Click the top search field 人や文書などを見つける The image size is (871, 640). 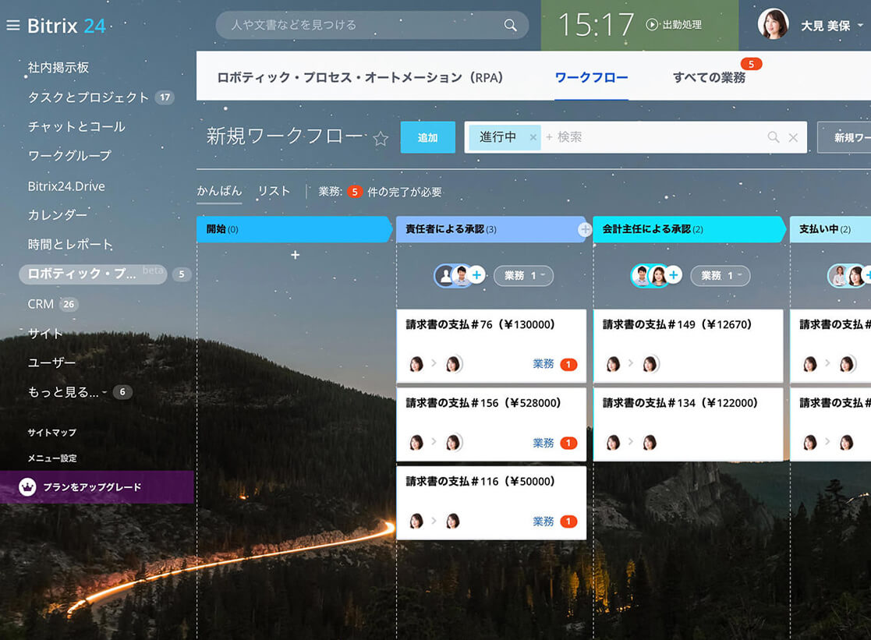tap(372, 25)
